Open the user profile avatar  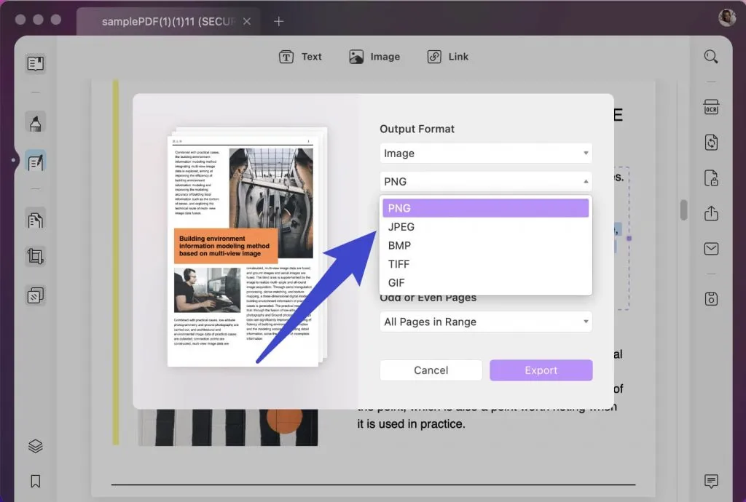pyautogui.click(x=727, y=17)
